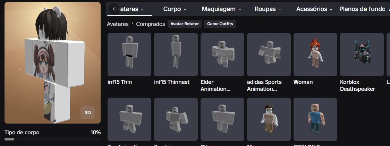Click the Tipo de corpo label
Screen dimensions: 390x146
[22, 133]
